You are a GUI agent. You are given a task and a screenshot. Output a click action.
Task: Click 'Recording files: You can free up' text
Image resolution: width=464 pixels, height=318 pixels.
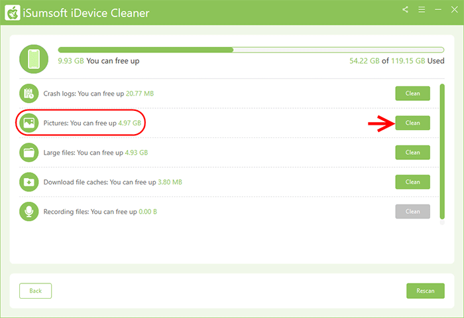tap(90, 212)
